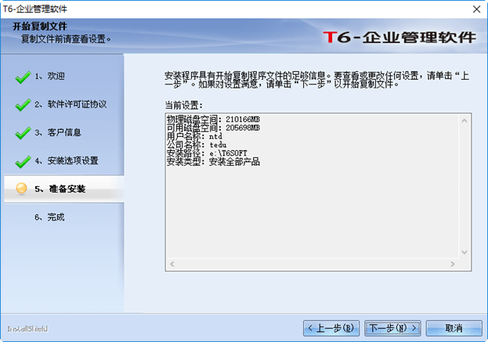
Task: Click the 安装路径: e:\T6SOFT line
Action: point(207,153)
